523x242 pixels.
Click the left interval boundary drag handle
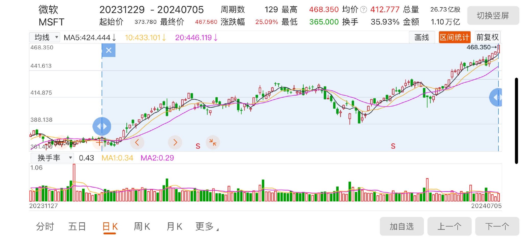coord(102,126)
